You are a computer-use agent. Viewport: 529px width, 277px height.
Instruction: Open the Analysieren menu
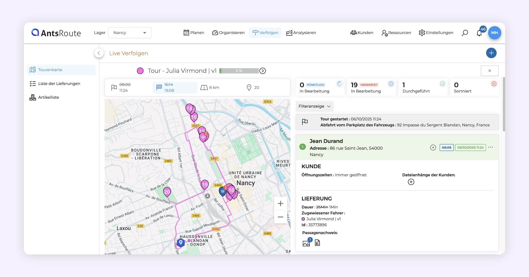[x=301, y=33]
